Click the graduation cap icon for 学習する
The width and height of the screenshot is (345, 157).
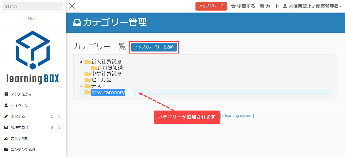click(x=233, y=6)
